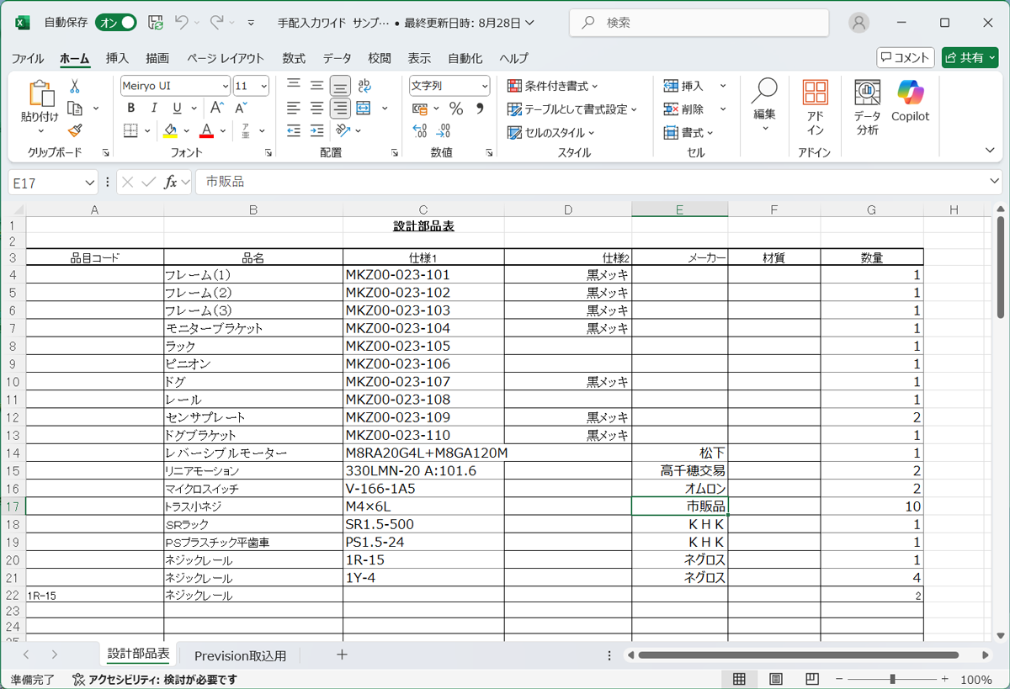Click the search box in title bar
This screenshot has width=1010, height=689.
(x=699, y=23)
